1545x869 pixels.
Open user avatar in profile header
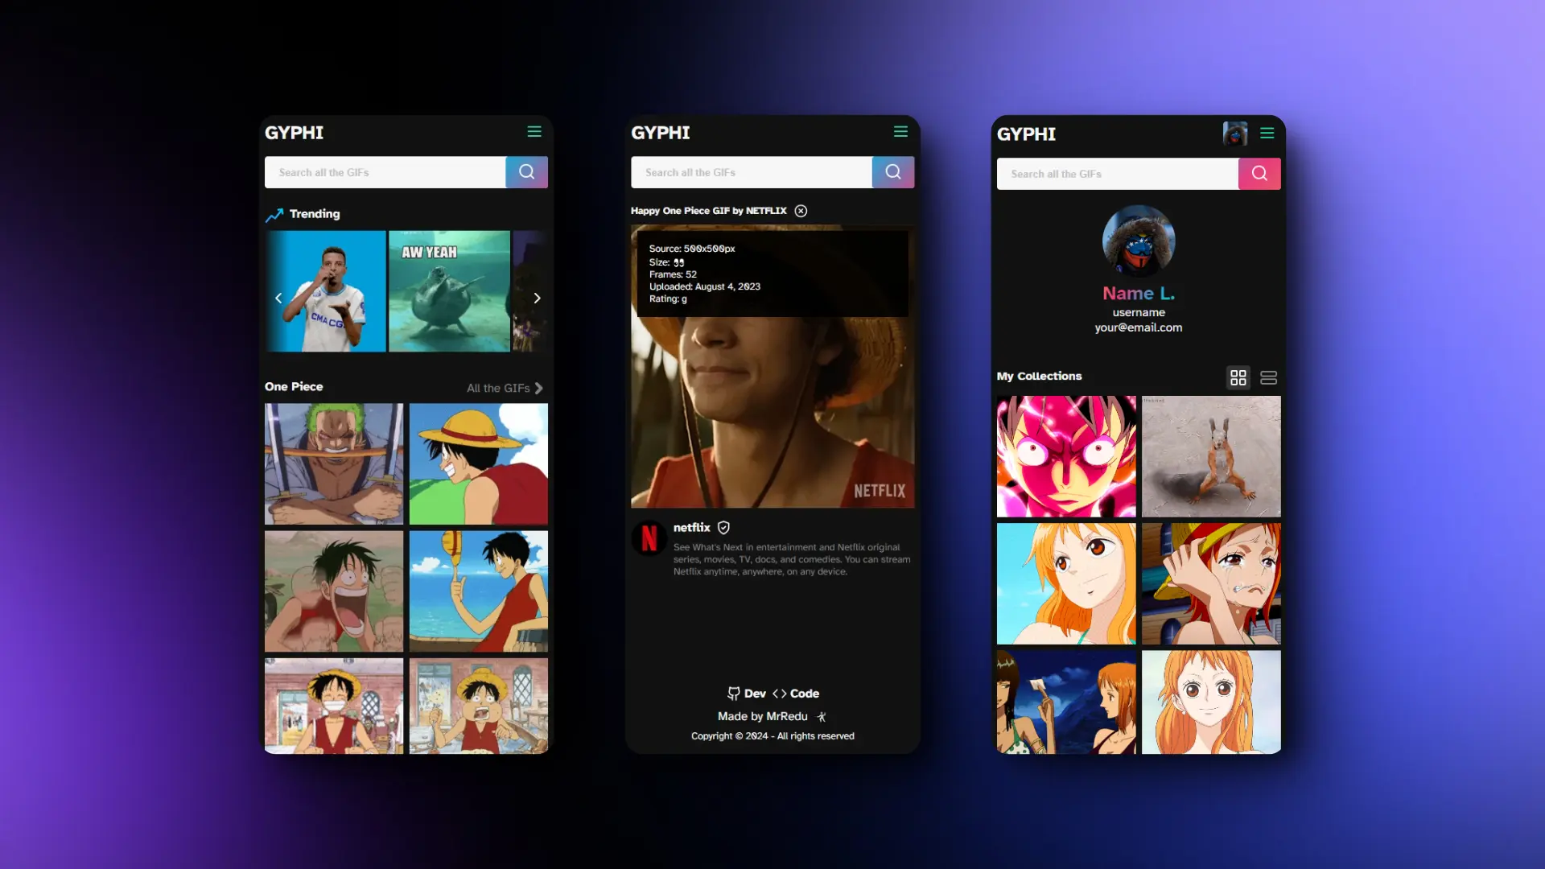click(1235, 134)
